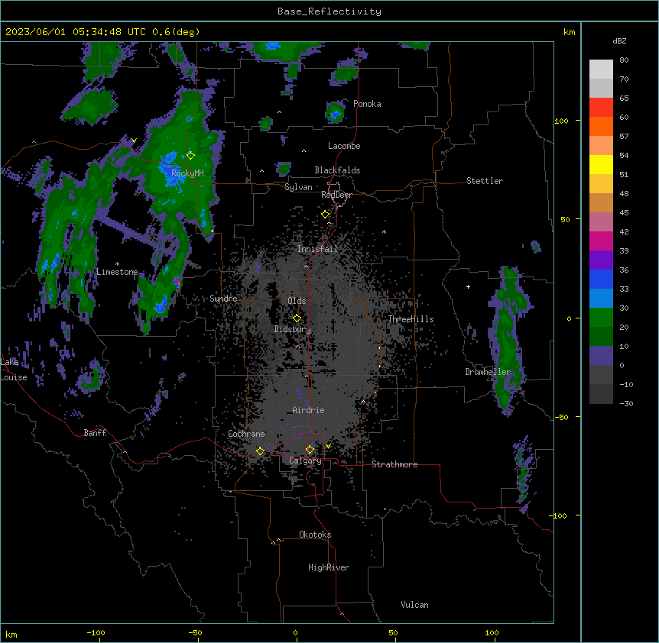Click the white asterisk above Limestone
The image size is (659, 643).
(x=117, y=263)
